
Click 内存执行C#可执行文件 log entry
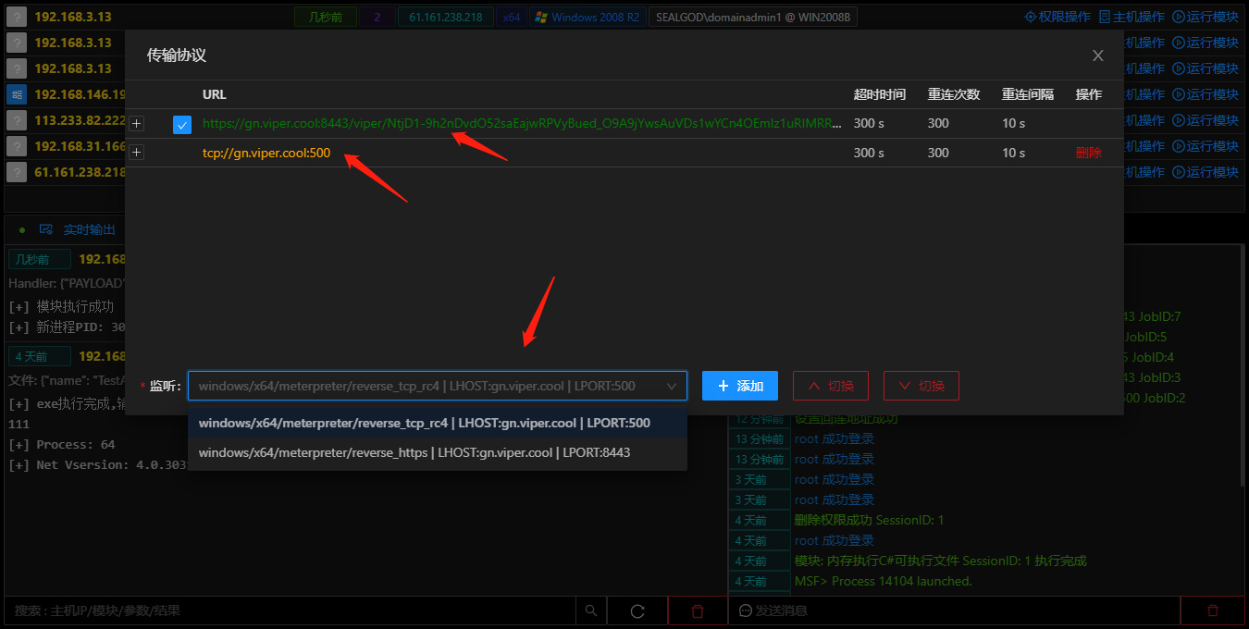click(x=940, y=561)
